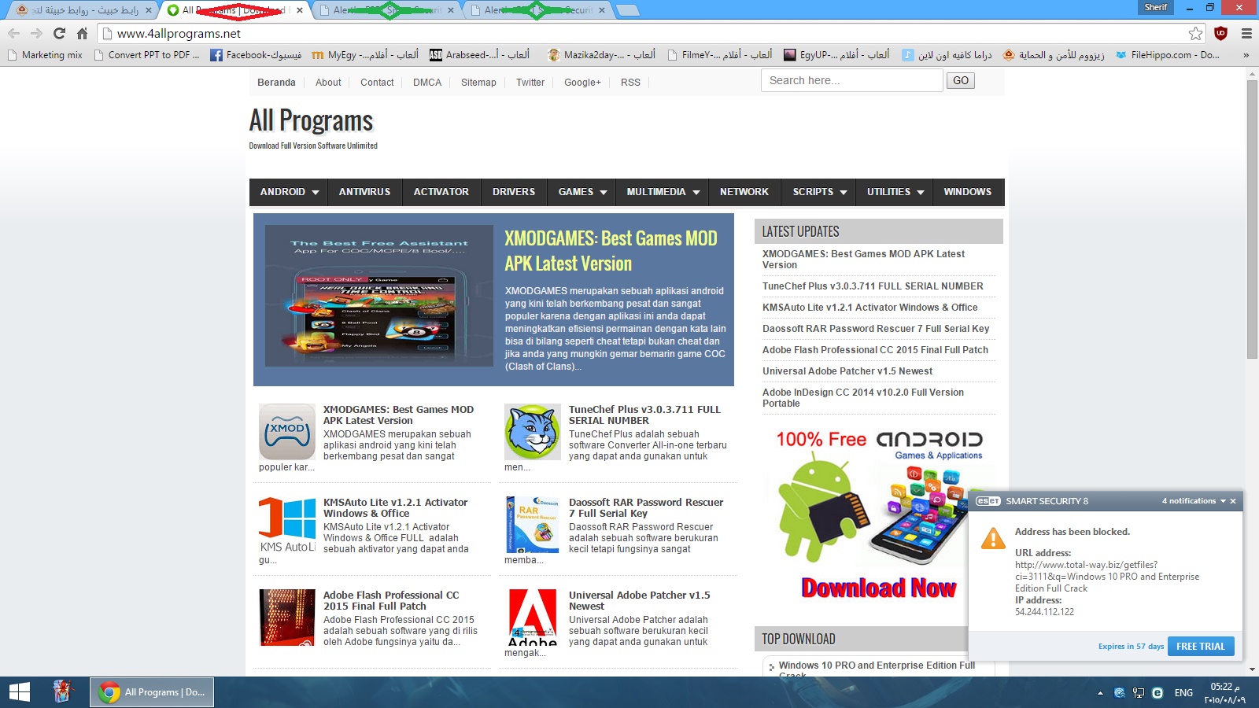Reload the page with the refresh icon
Viewport: 1259px width, 708px height.
point(59,33)
